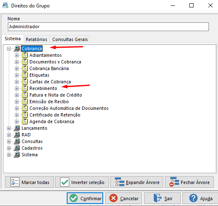Click the clipboard icon next to Correção Automática de Documentos
This screenshot has width=218, height=206.
point(25,108)
